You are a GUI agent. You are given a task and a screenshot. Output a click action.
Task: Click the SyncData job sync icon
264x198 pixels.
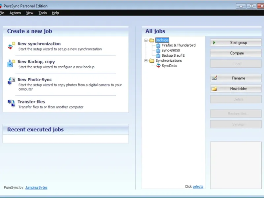pyautogui.click(x=158, y=66)
